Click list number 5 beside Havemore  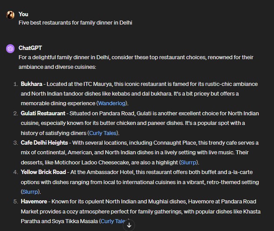pyautogui.click(x=16, y=201)
